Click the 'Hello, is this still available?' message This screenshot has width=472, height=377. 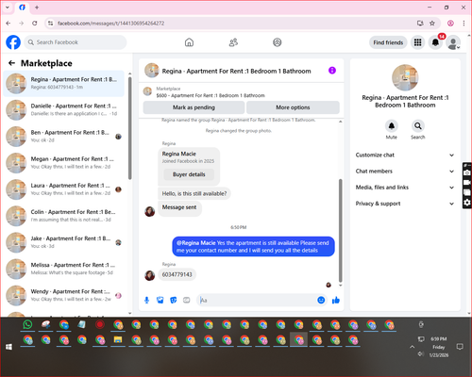[194, 193]
